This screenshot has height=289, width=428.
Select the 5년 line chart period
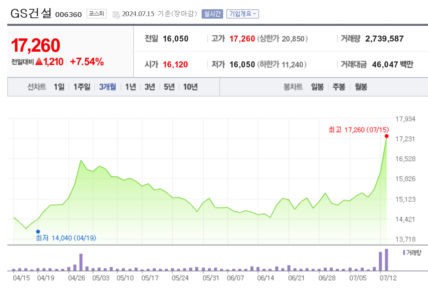(169, 87)
